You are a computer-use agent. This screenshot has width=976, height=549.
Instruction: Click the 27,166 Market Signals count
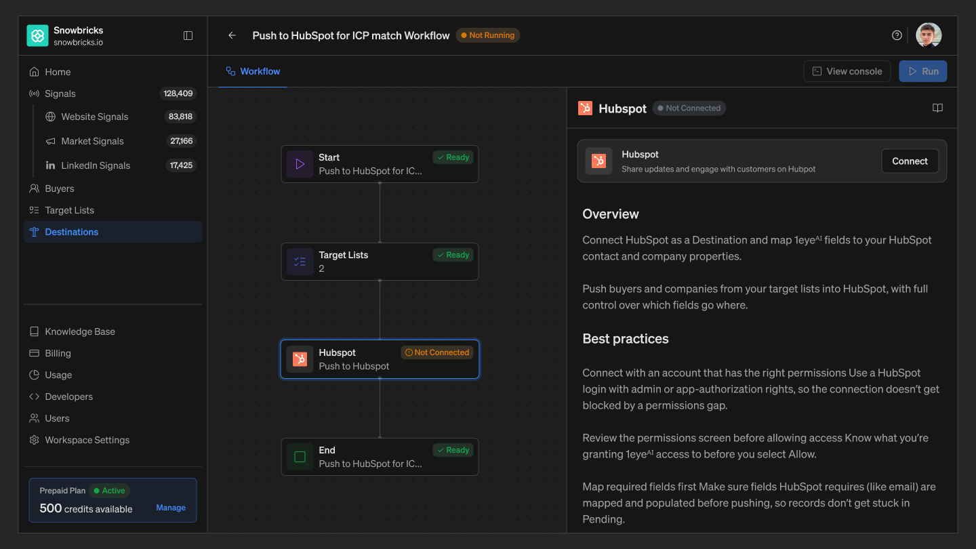182,141
